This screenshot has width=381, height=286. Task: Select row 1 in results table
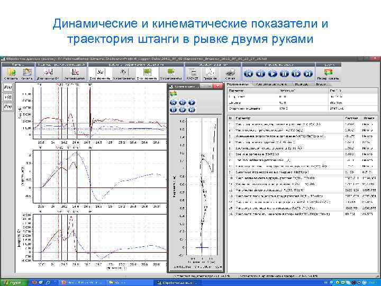pos(303,124)
